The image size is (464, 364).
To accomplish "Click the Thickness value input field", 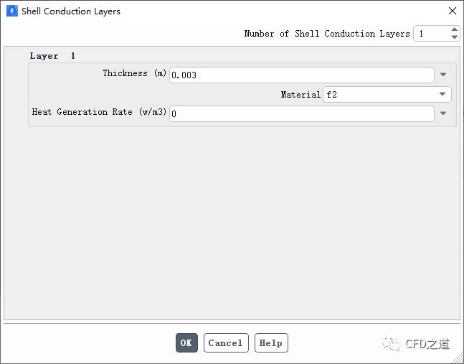I will (301, 75).
